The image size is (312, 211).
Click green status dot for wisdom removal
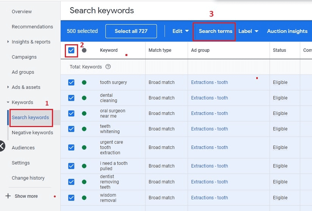click(84, 198)
